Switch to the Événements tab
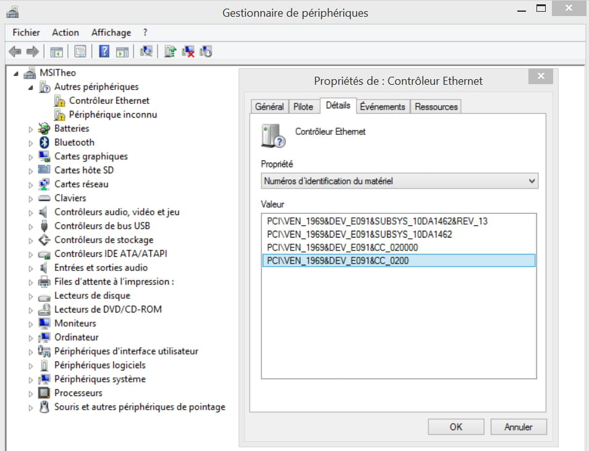This screenshot has width=589, height=451. coord(382,106)
